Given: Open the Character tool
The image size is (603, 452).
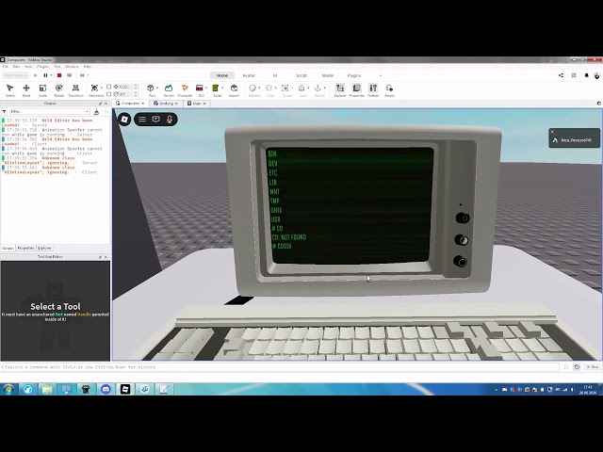Looking at the screenshot, I should pyautogui.click(x=185, y=90).
